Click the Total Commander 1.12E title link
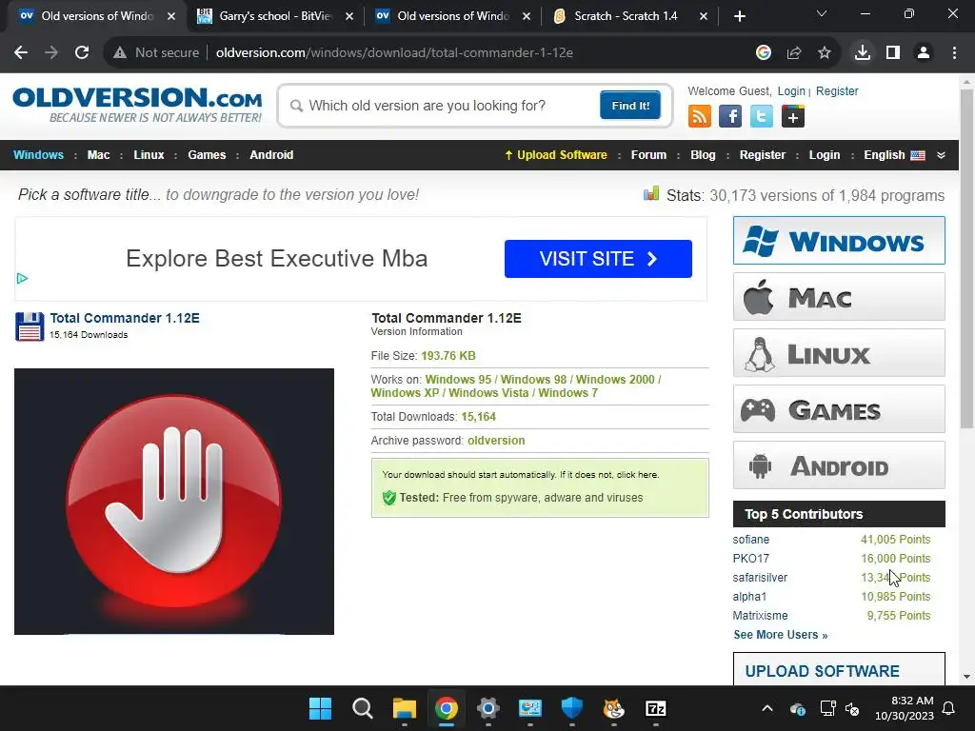975x731 pixels. click(x=125, y=318)
